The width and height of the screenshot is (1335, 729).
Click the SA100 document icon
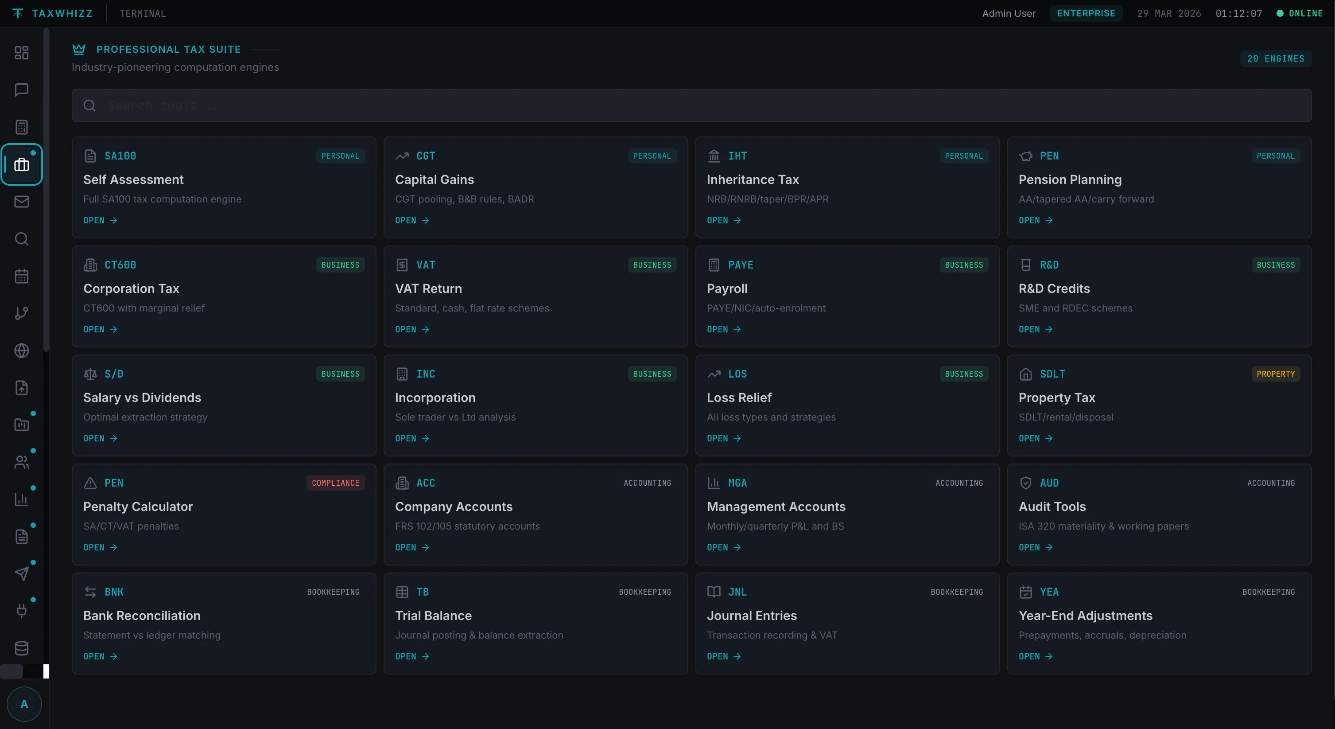click(90, 156)
